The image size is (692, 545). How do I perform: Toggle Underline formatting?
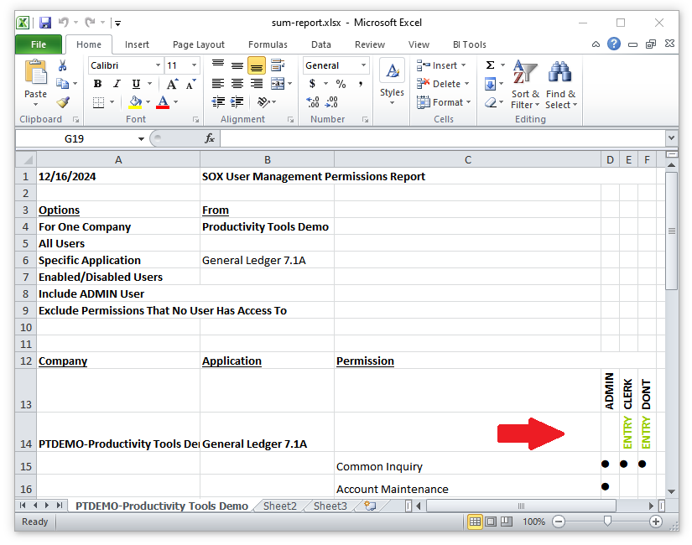click(x=136, y=84)
